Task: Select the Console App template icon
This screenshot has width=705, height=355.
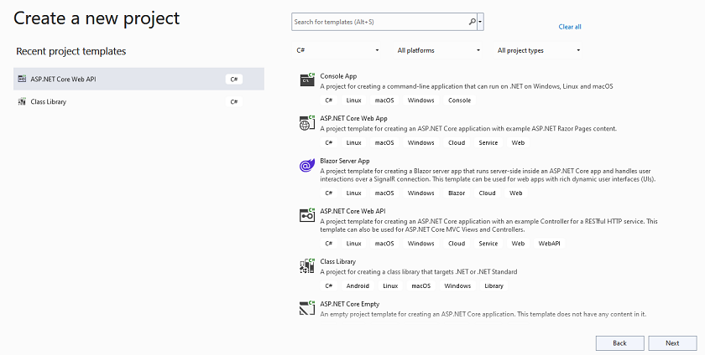Action: 307,80
